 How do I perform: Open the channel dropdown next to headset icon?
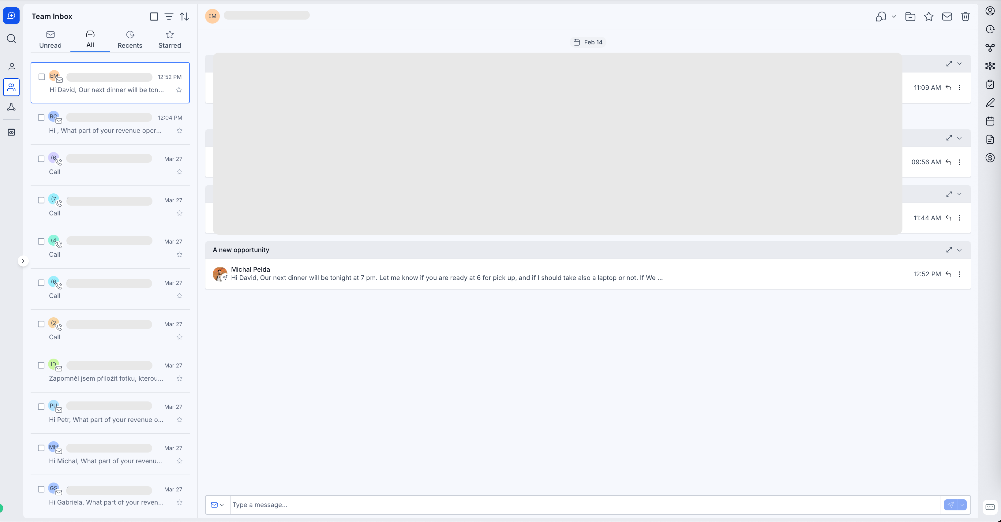click(894, 16)
